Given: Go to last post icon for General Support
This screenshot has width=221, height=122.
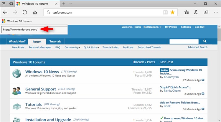Looking at the screenshot, I should click(x=203, y=94).
